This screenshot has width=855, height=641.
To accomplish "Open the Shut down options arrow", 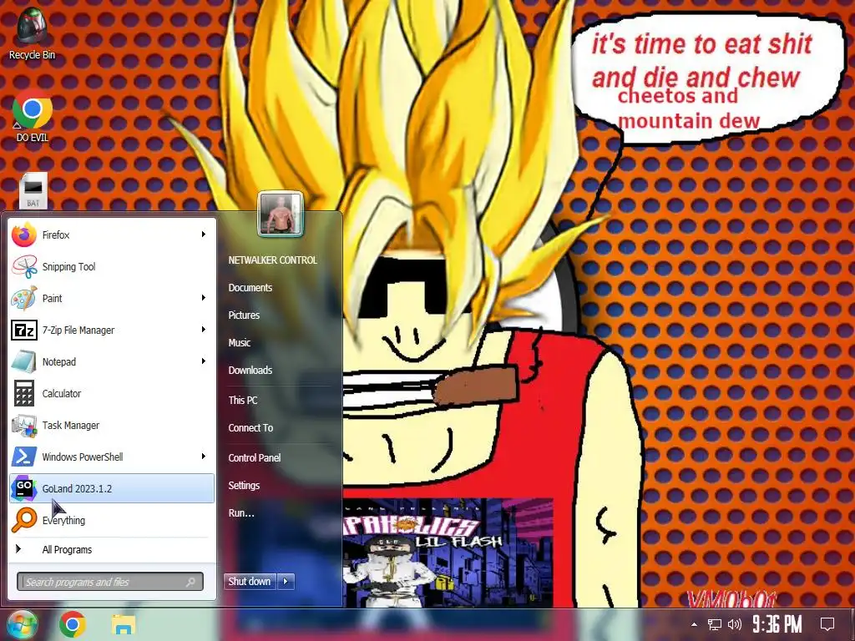I will click(286, 582).
